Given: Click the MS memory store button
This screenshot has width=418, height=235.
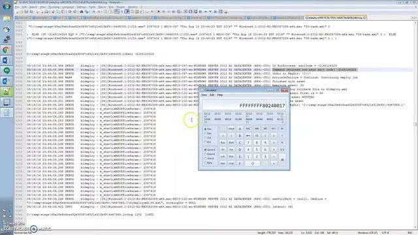Looking at the screenshot, I should click(x=265, y=129).
